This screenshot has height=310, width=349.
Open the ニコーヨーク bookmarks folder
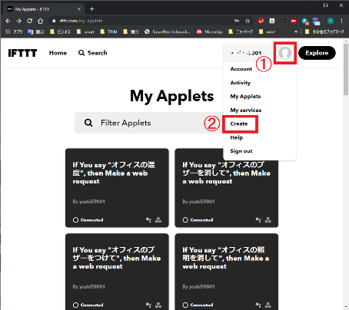pyautogui.click(x=241, y=31)
